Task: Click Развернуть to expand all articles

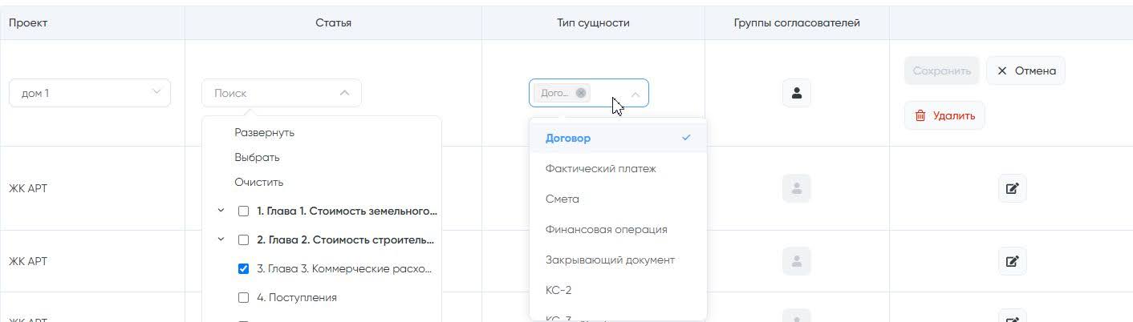Action: coord(264,132)
